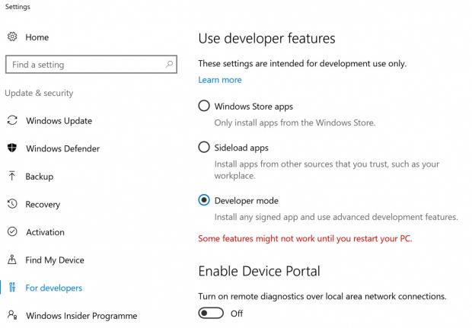This screenshot has width=472, height=328.
Task: Click the Activation checkmark circle icon
Action: (12, 232)
